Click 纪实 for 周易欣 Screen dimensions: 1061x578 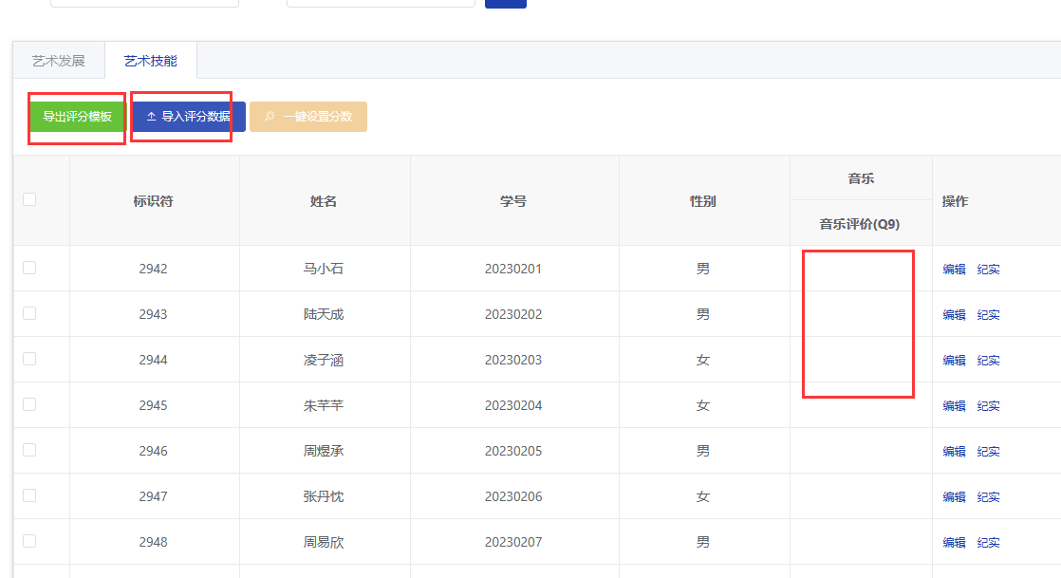tap(988, 542)
